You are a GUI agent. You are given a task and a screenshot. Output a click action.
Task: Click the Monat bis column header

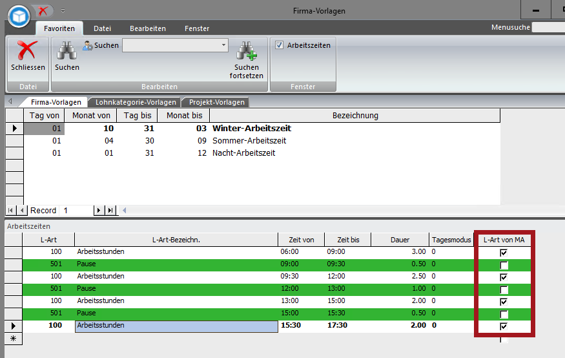click(184, 116)
